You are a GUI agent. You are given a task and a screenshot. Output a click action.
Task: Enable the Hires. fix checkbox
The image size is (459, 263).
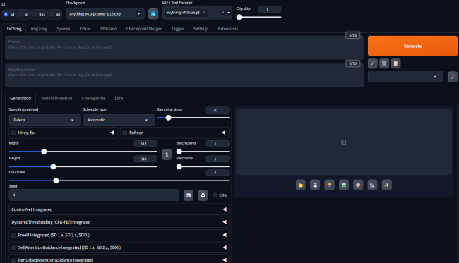pyautogui.click(x=13, y=133)
